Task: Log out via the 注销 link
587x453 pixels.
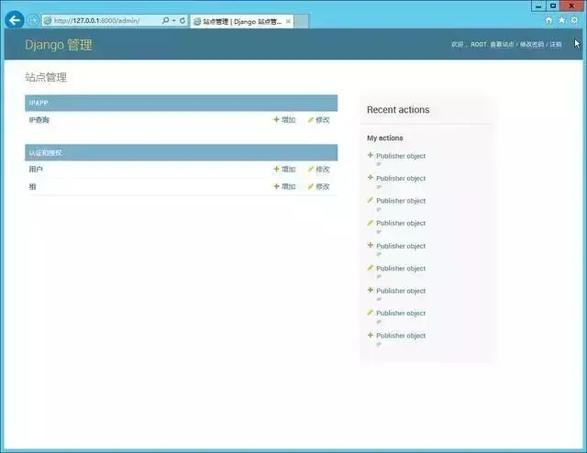Action: (x=556, y=44)
